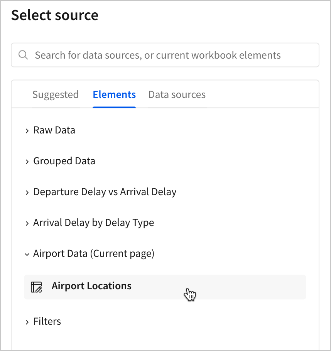Open the Elements tab
Screen dimensions: 331x351
[114, 94]
